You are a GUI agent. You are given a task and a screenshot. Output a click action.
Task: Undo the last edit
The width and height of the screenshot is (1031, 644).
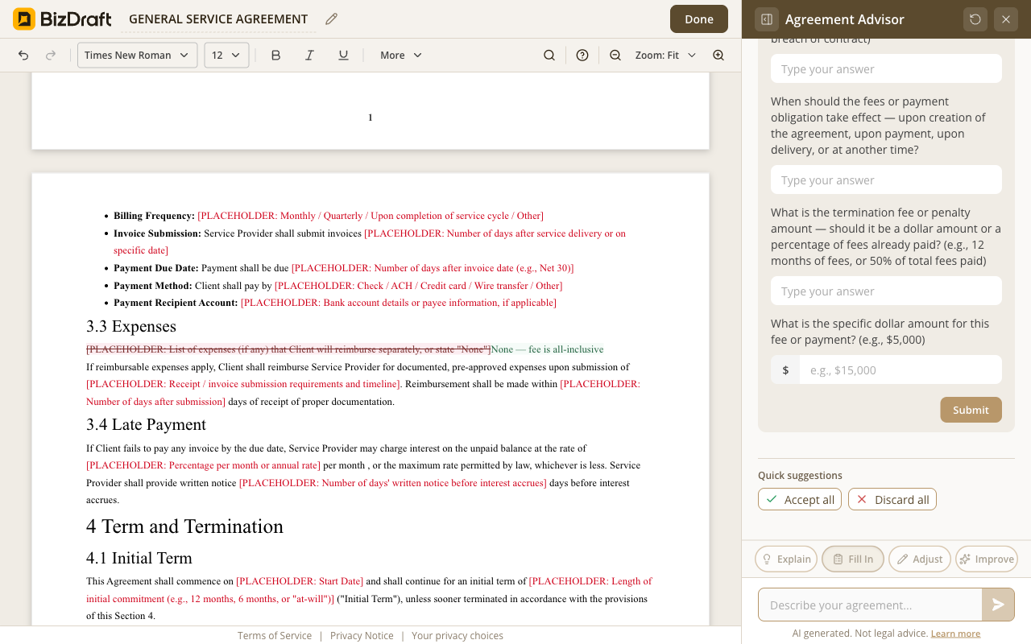pos(23,55)
